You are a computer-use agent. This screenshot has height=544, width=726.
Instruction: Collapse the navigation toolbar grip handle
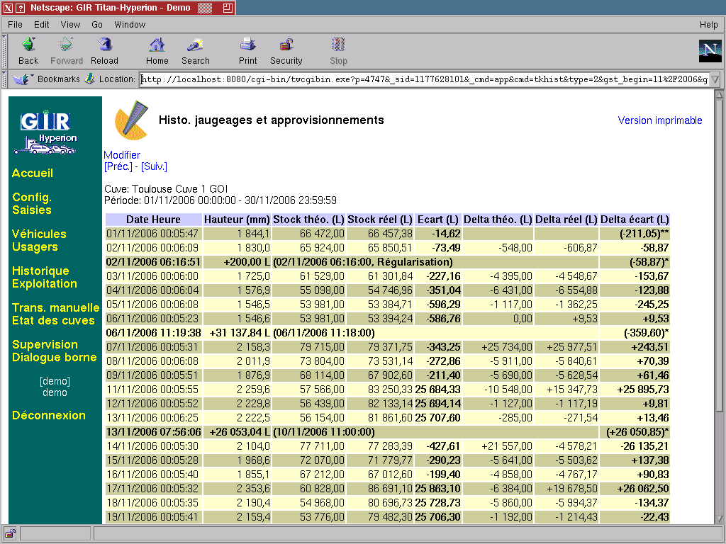tap(4, 51)
